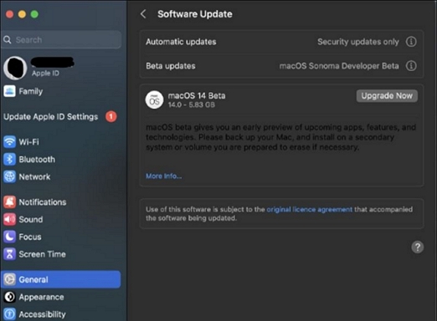Click the macOS 14 Beta title
Screen dimensions: 437x321
197,95
